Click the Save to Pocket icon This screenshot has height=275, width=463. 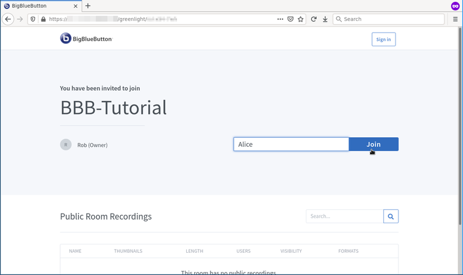[x=290, y=19]
